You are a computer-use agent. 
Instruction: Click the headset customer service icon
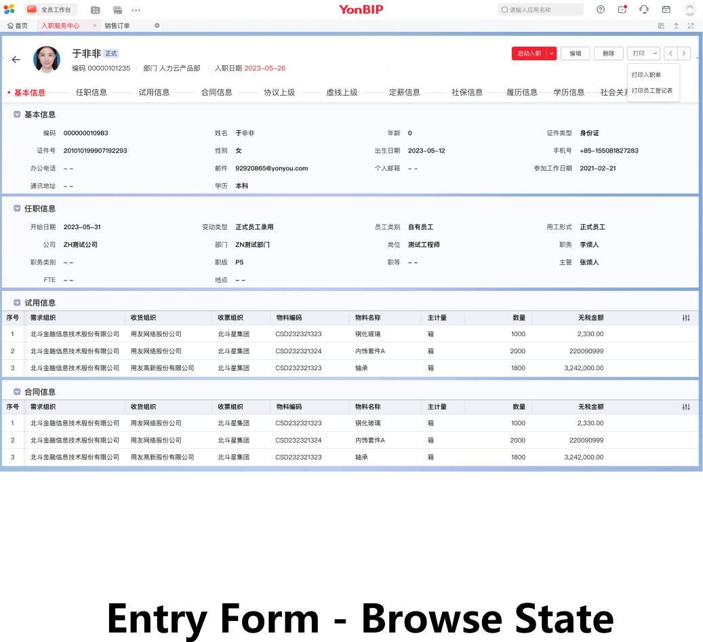[644, 9]
